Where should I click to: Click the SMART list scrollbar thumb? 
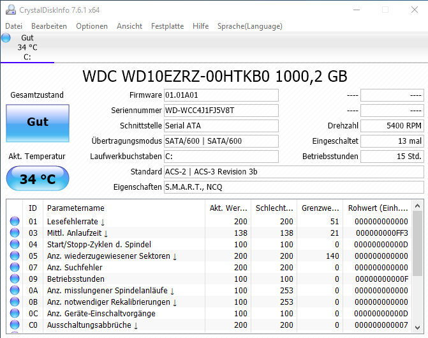point(417,243)
